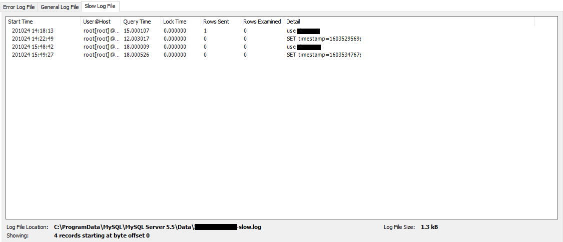Click the Rows Examined column header

pos(262,22)
